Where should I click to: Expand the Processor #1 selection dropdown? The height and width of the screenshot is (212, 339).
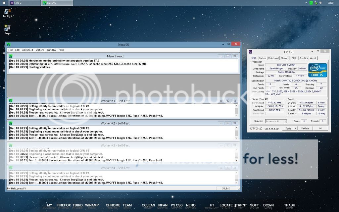[x=285, y=121]
